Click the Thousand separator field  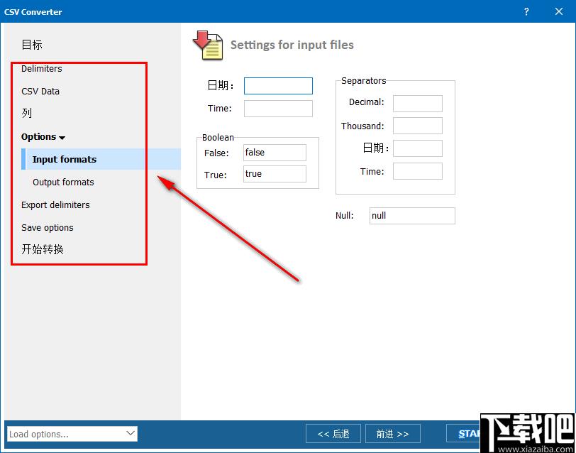click(417, 126)
